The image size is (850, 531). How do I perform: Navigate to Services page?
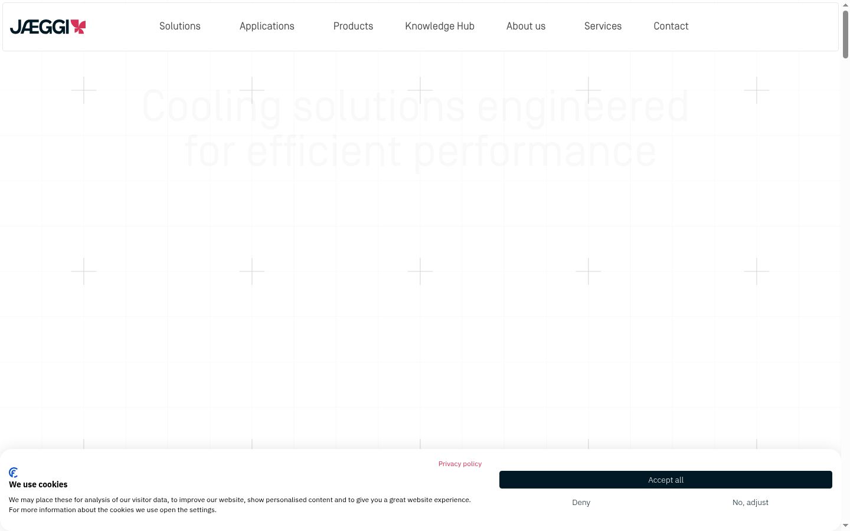tap(603, 26)
